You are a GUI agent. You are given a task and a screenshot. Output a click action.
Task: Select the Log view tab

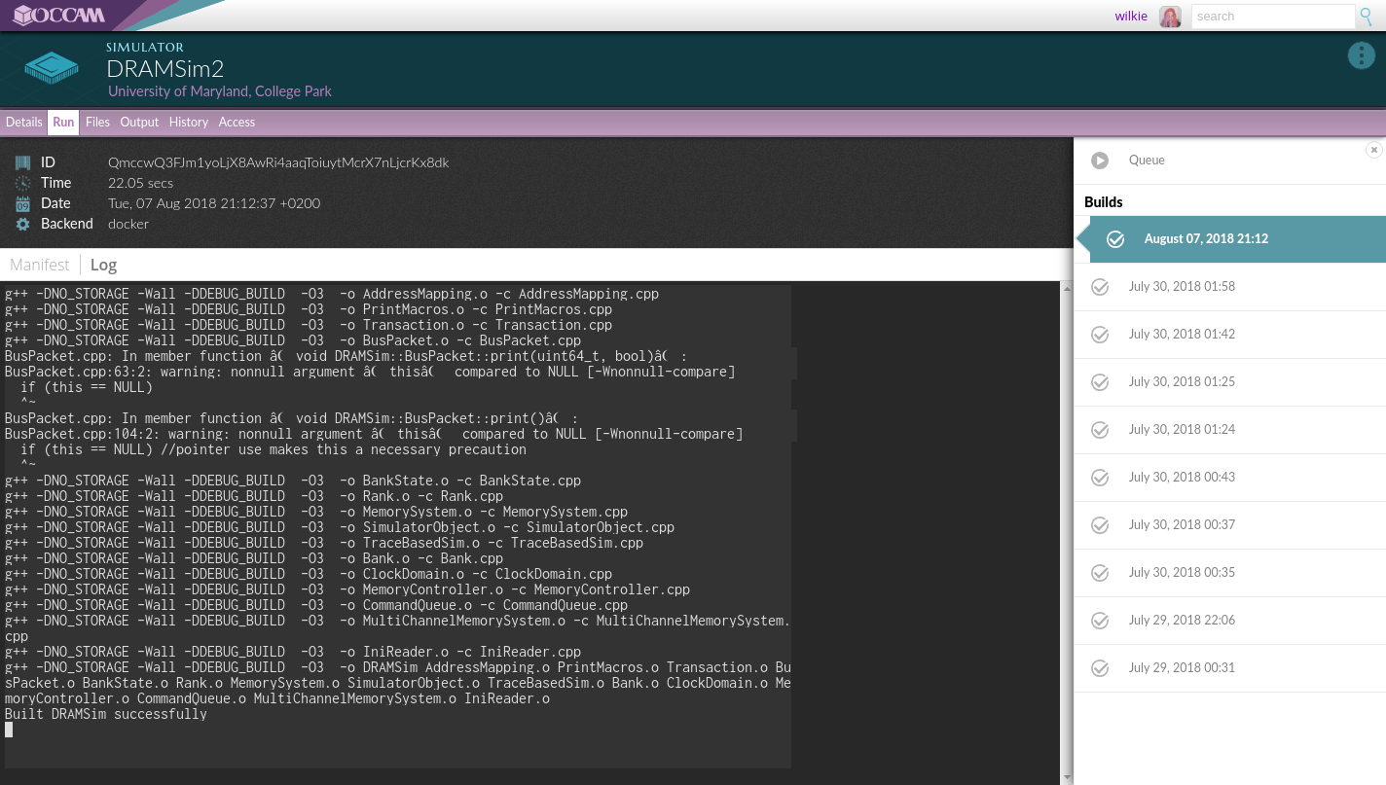103,265
